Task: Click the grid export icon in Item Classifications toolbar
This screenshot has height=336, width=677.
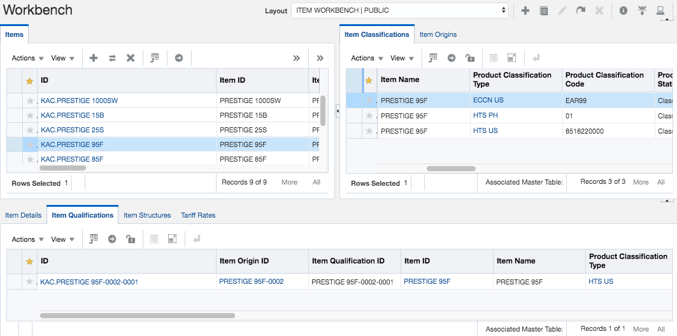Action: [433, 58]
